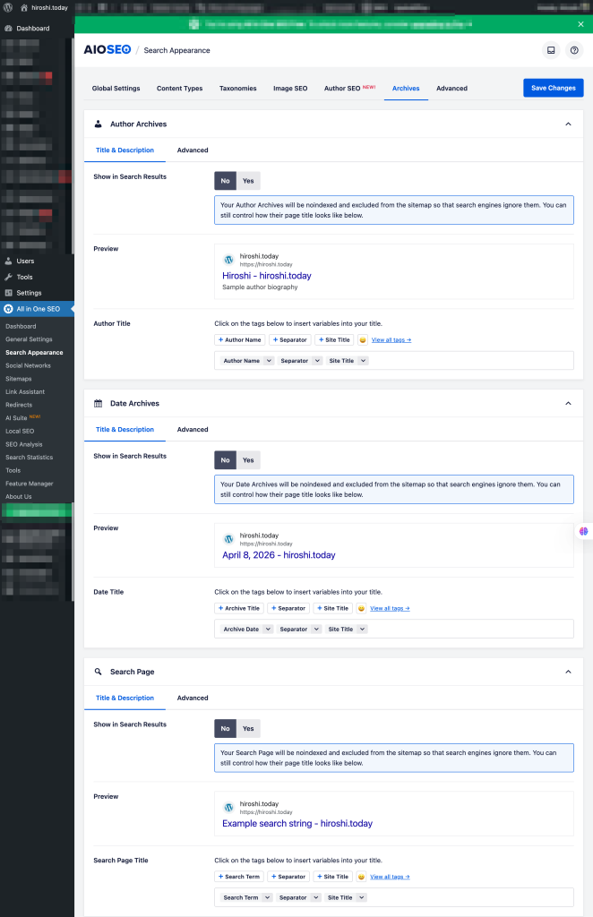The width and height of the screenshot is (593, 917).
Task: Open the notifications panel icon
Action: tap(551, 50)
